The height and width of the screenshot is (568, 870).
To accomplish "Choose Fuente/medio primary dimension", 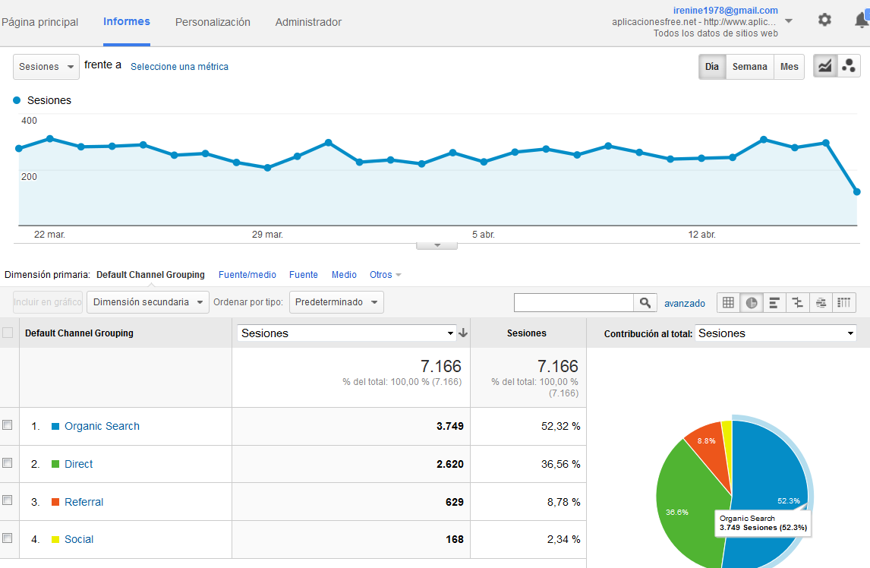I will tap(247, 275).
